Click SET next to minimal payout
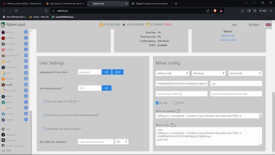 click(x=107, y=88)
